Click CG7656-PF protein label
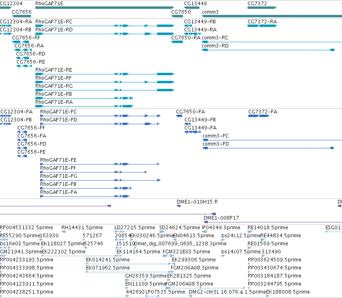Screen dimensions: 342x298 (31, 128)
